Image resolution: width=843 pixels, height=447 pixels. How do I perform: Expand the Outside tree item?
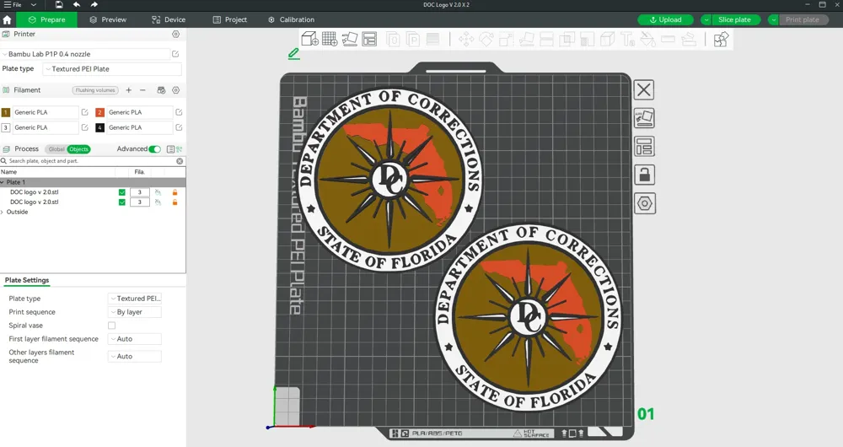pos(3,213)
